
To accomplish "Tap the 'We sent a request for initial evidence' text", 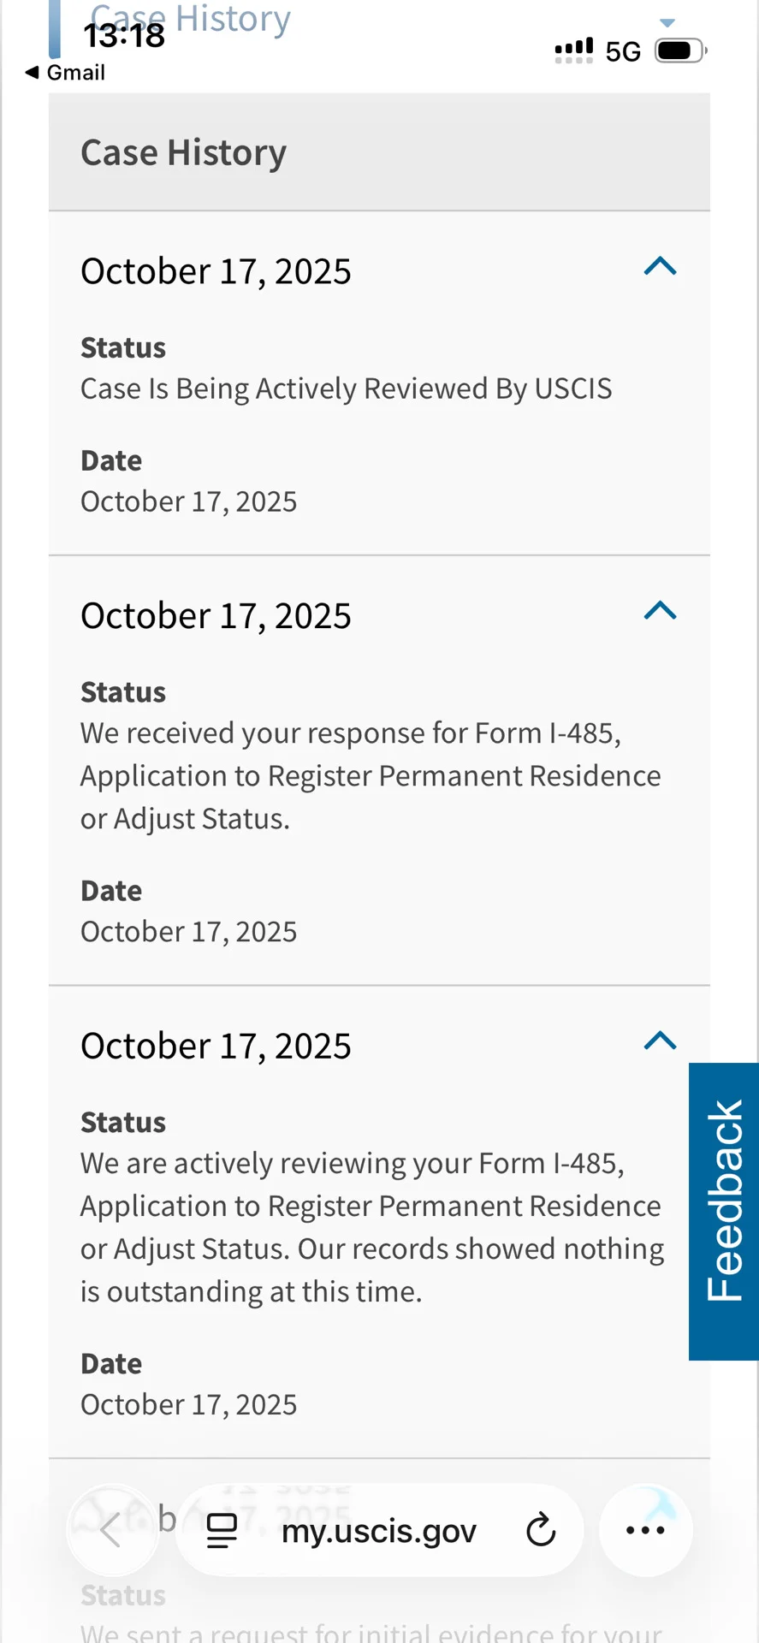I will pyautogui.click(x=371, y=1631).
